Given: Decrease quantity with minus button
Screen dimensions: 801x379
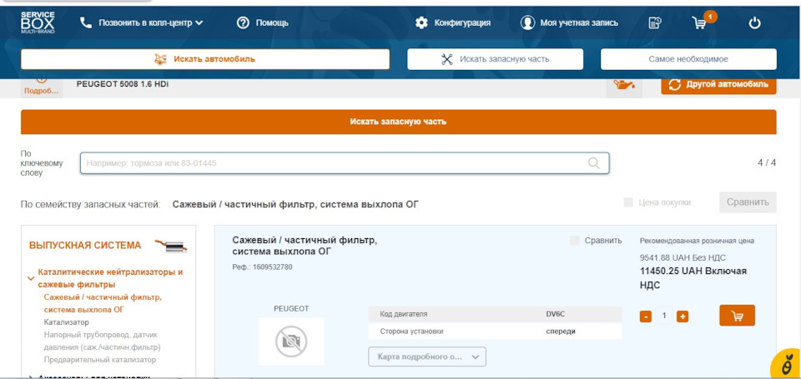Looking at the screenshot, I should point(645,317).
